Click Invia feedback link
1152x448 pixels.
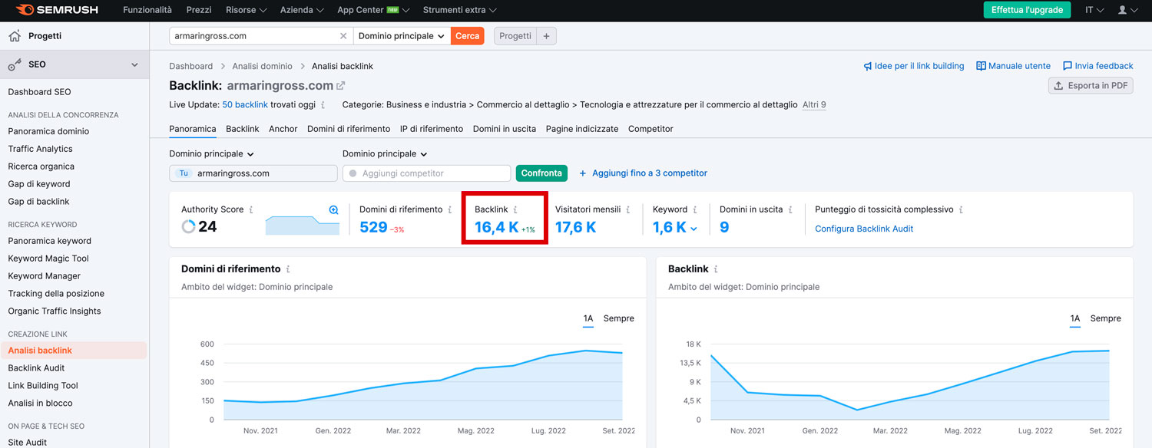(1098, 66)
